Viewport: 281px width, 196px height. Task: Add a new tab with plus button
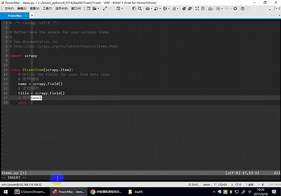click(x=32, y=16)
